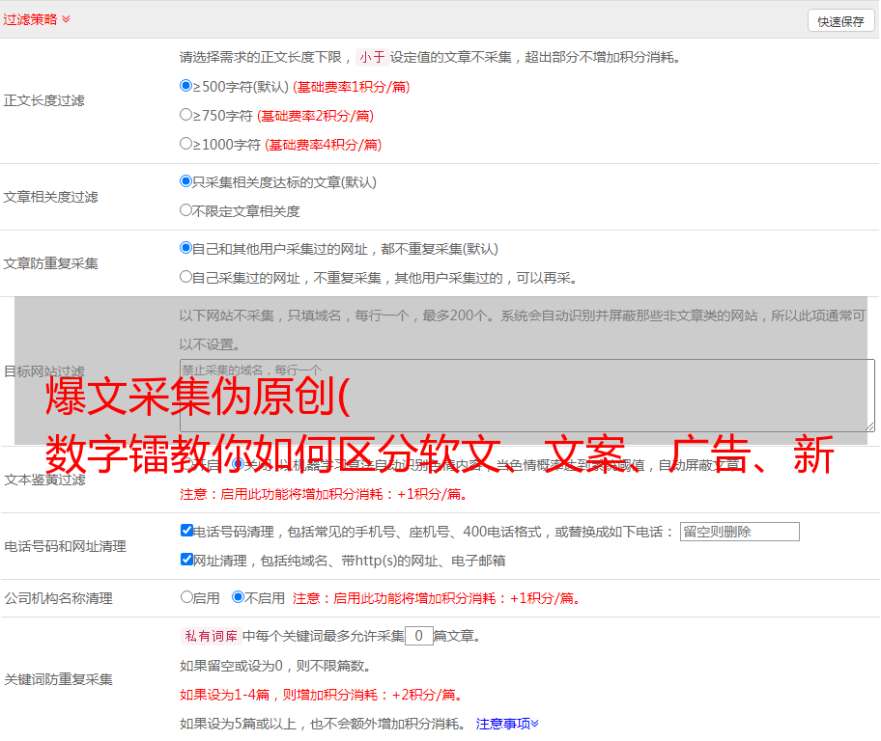Click the 禁止采集的域名 text area
881x741 pixels.
[526, 395]
